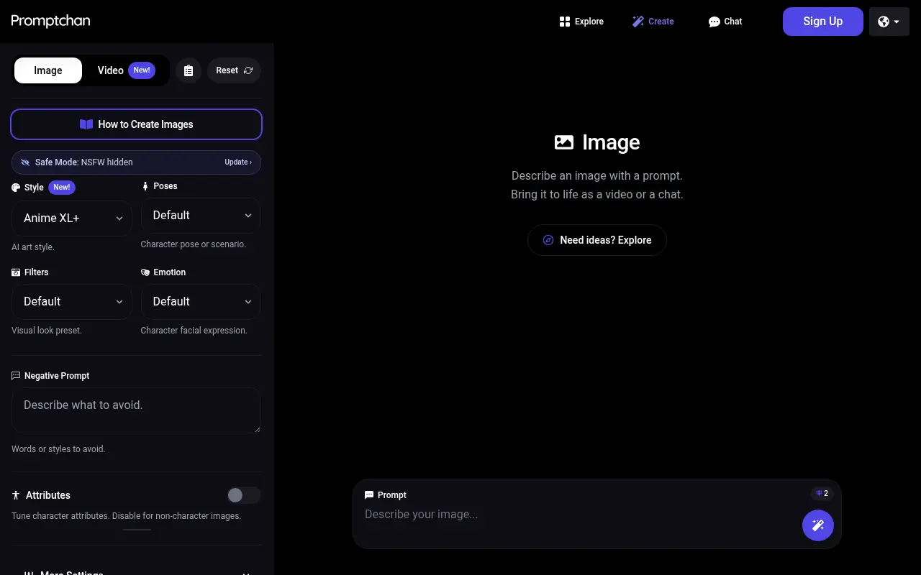Open the Style dropdown showing Anime XL+
Screen dimensions: 921x575
72,218
